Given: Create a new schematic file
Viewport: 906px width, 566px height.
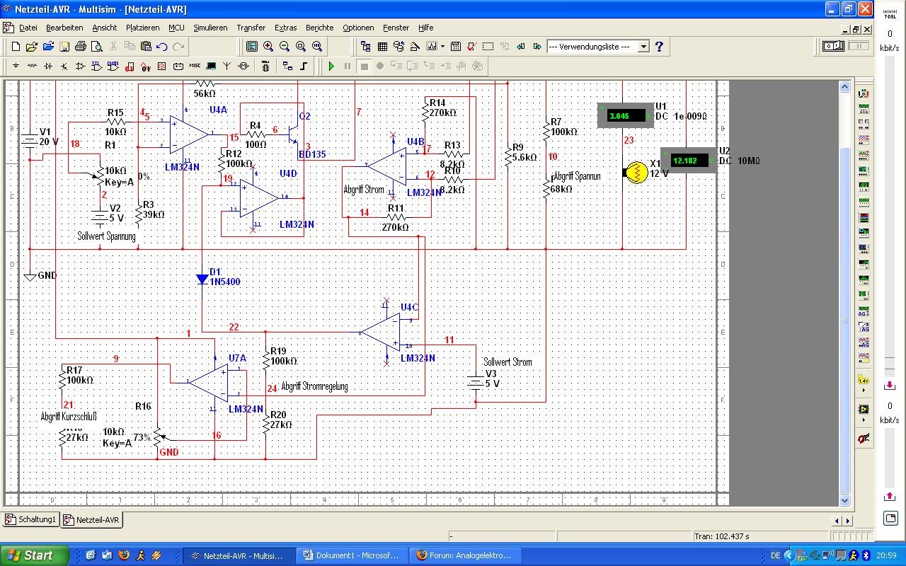Looking at the screenshot, I should click(16, 47).
